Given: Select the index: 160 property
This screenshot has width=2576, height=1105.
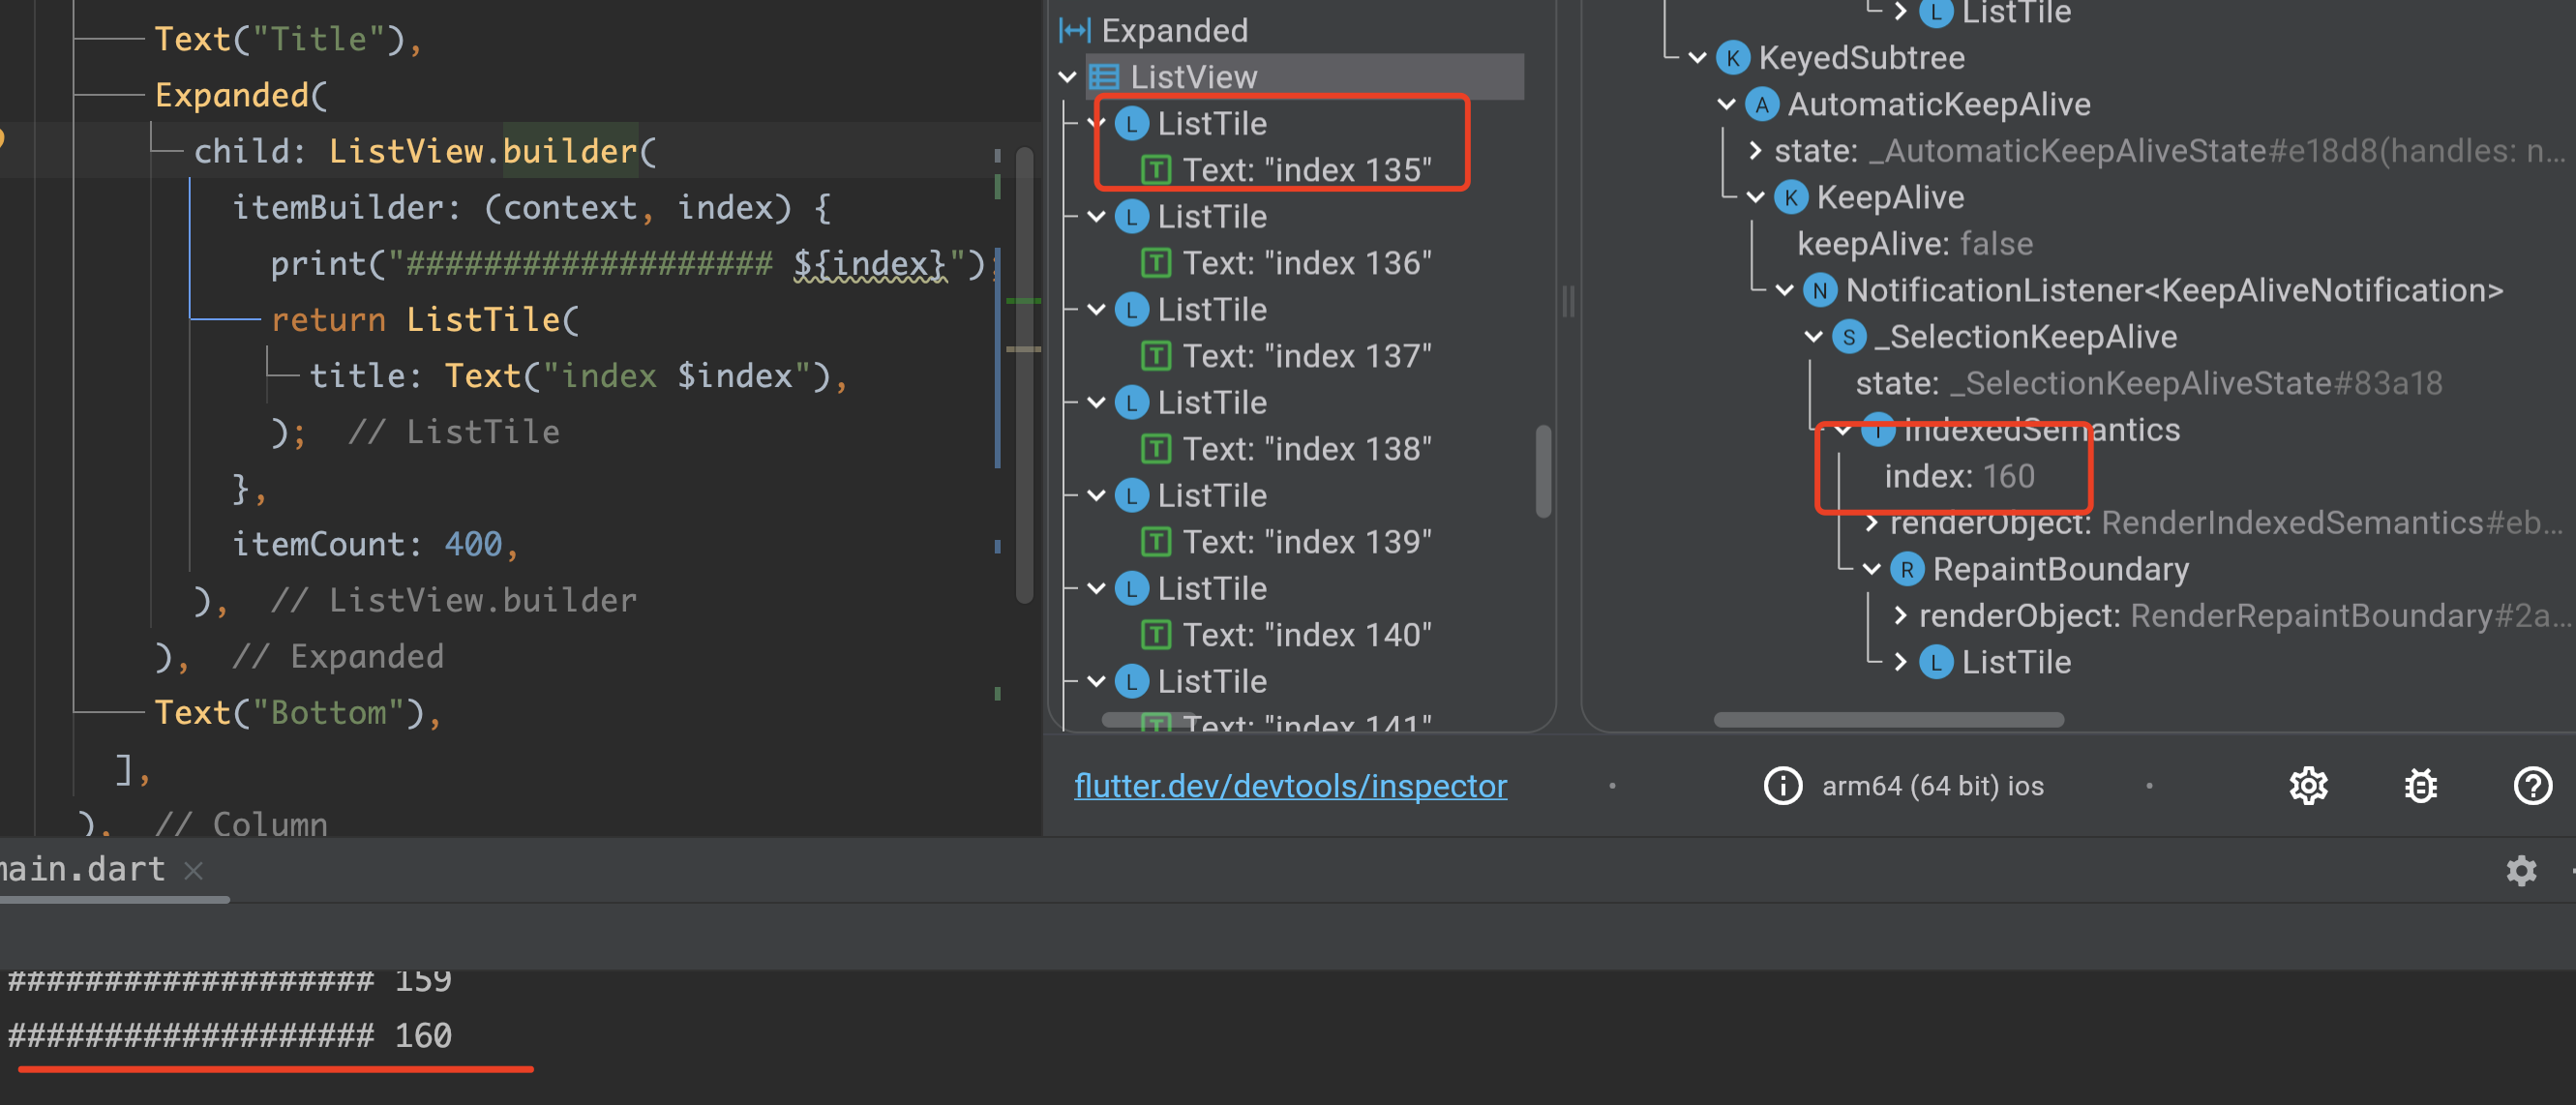Looking at the screenshot, I should click(x=1959, y=476).
